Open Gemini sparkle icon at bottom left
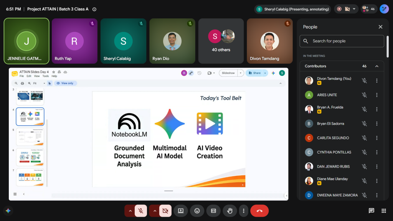 [x=8, y=211]
